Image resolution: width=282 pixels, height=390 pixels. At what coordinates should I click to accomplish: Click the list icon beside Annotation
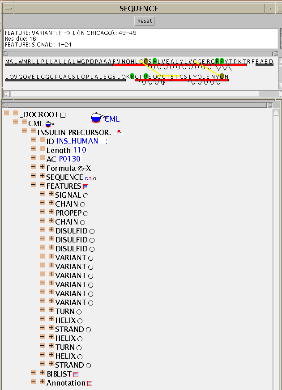tap(90, 383)
